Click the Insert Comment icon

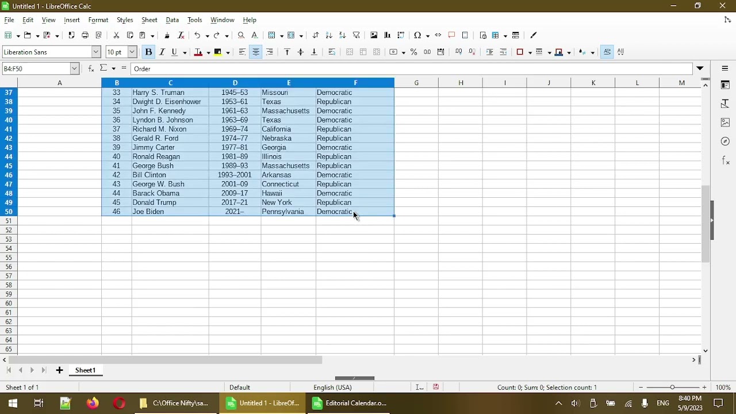pos(452,35)
